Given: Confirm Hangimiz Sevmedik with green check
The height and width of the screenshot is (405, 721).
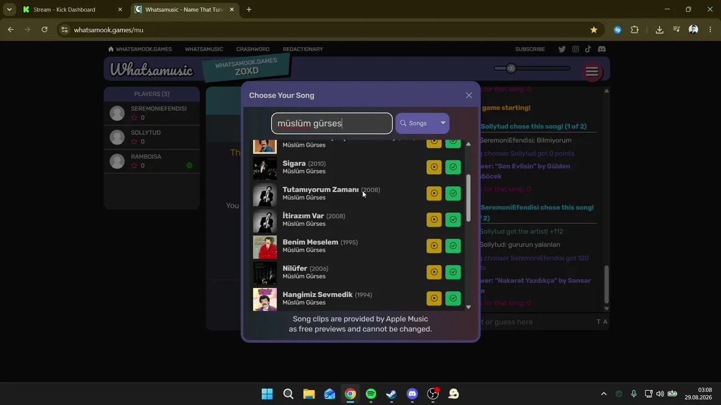Looking at the screenshot, I should pyautogui.click(x=453, y=298).
